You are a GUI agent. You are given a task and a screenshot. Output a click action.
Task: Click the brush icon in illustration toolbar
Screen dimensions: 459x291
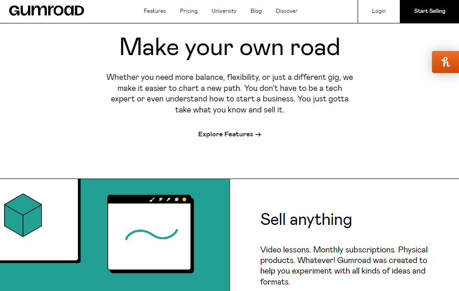(x=152, y=199)
